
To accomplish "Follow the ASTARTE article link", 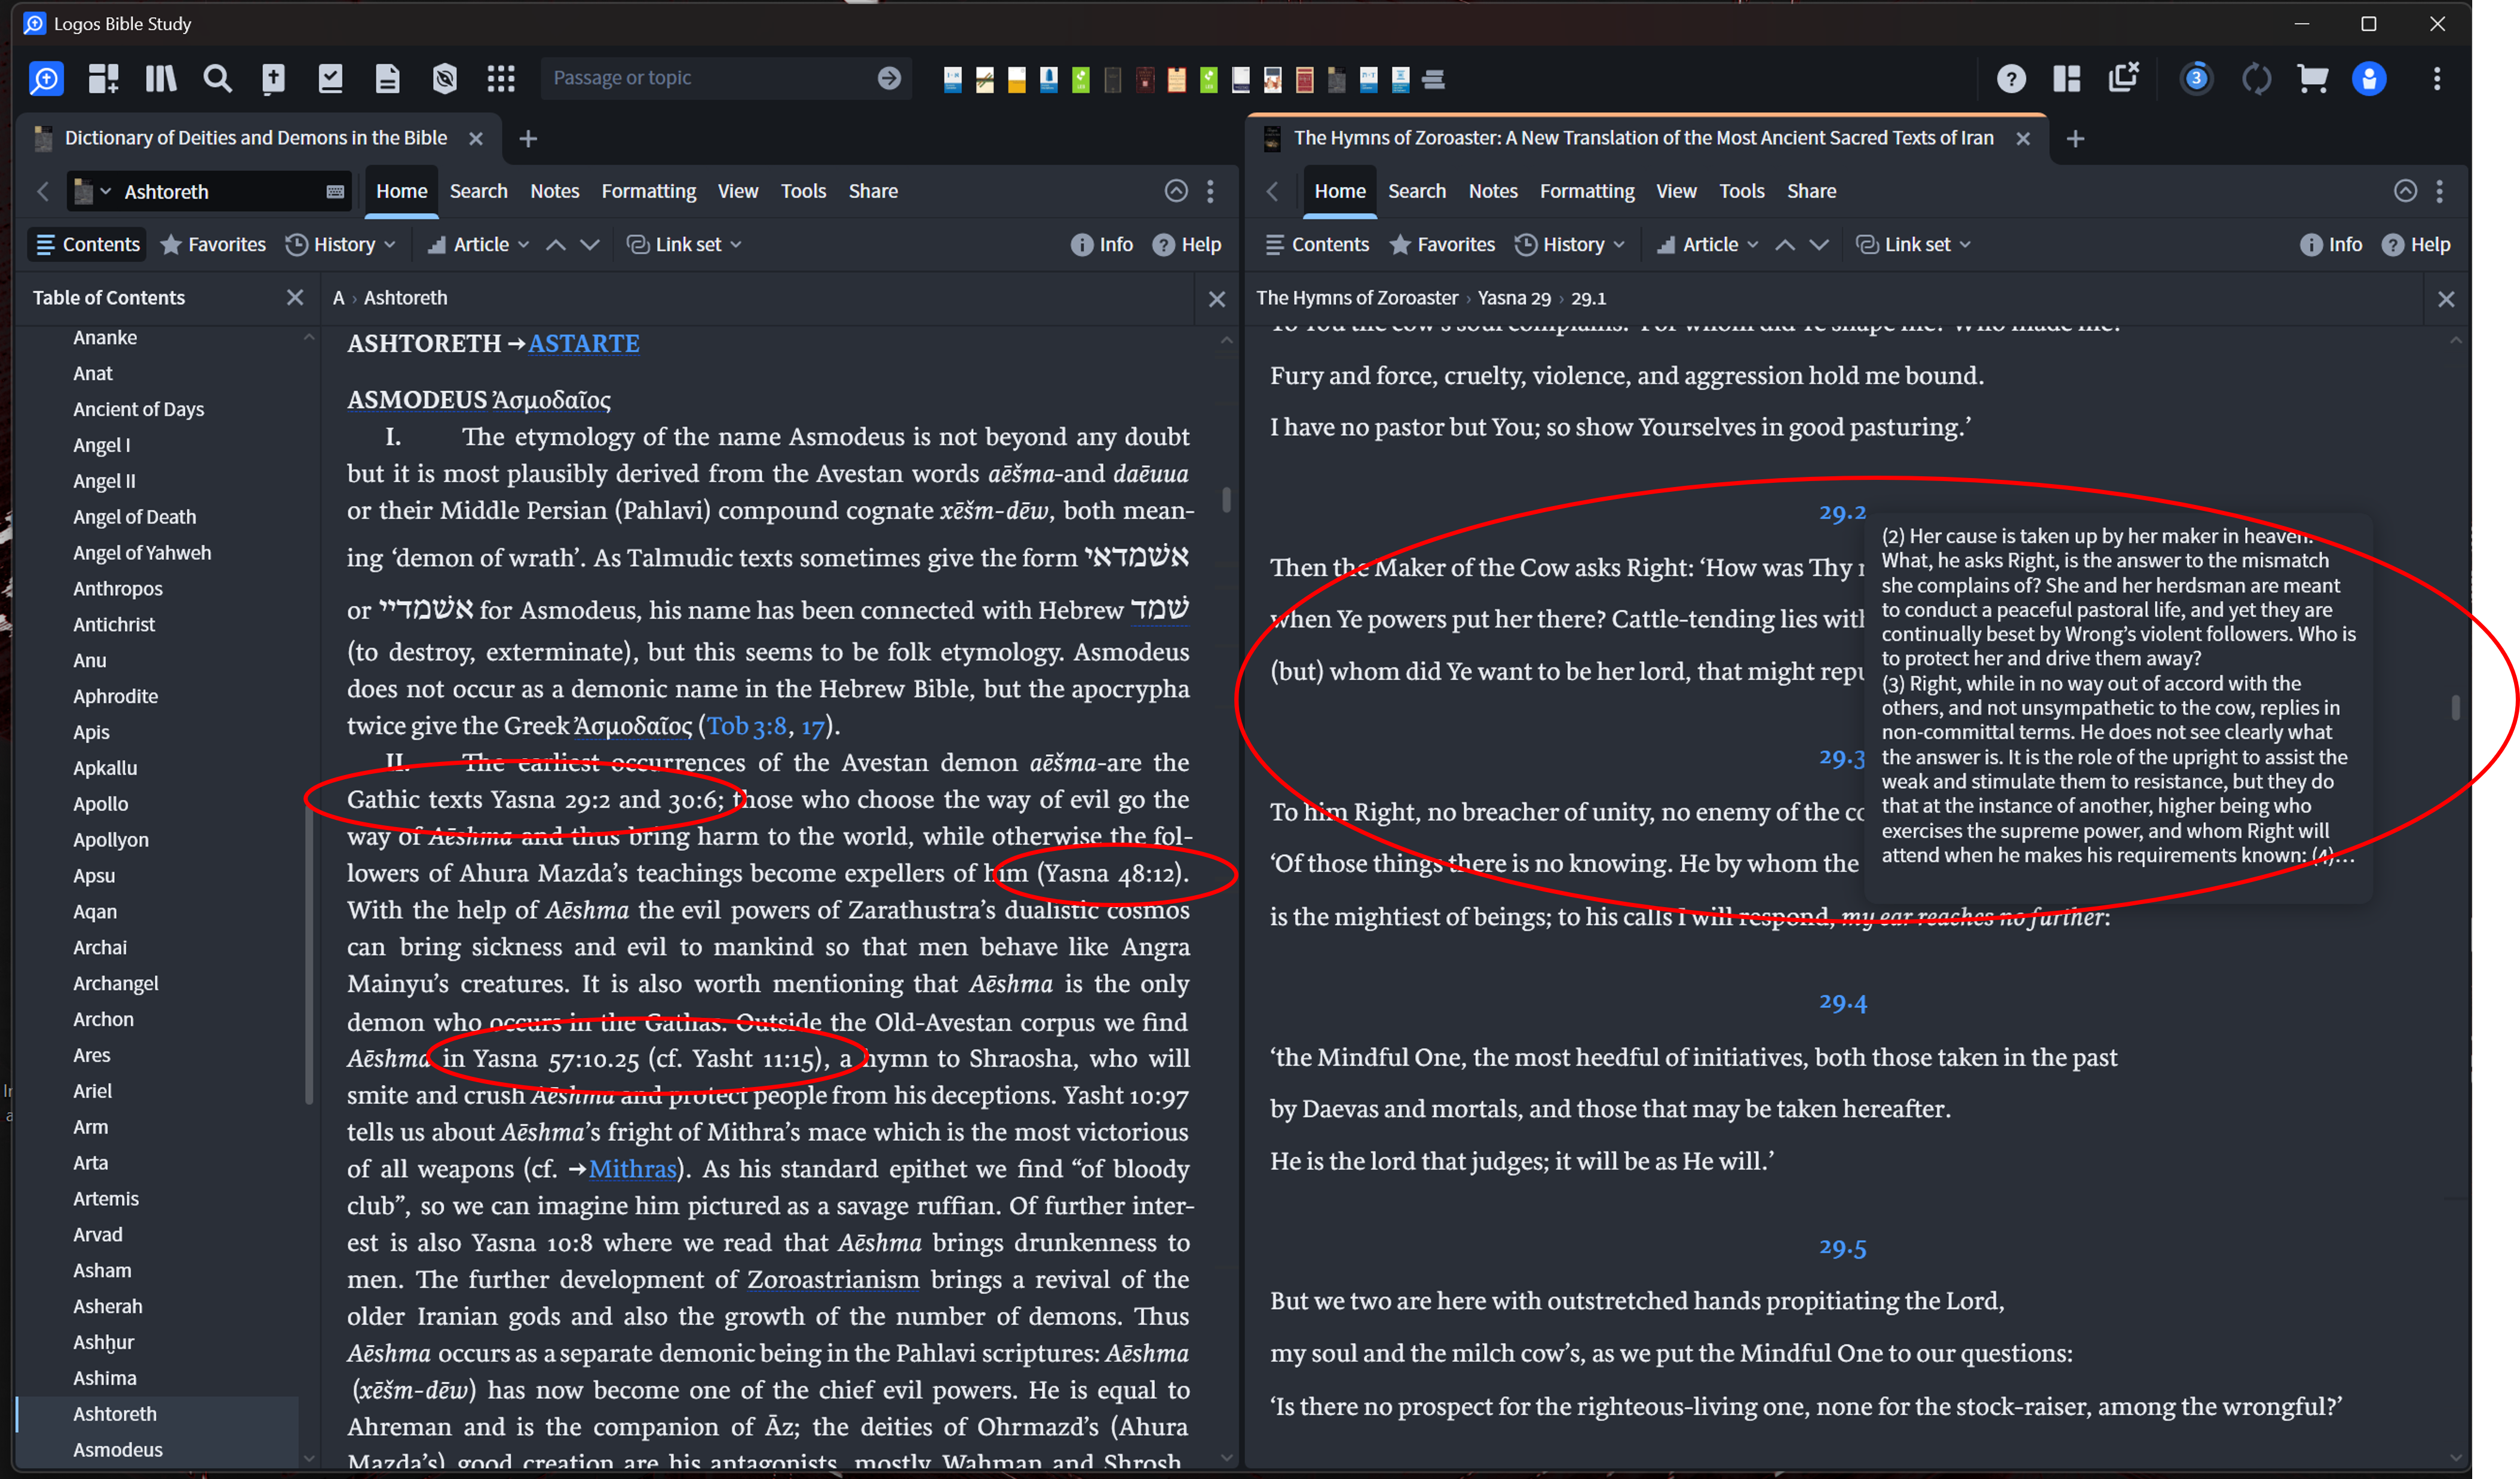I will [583, 343].
